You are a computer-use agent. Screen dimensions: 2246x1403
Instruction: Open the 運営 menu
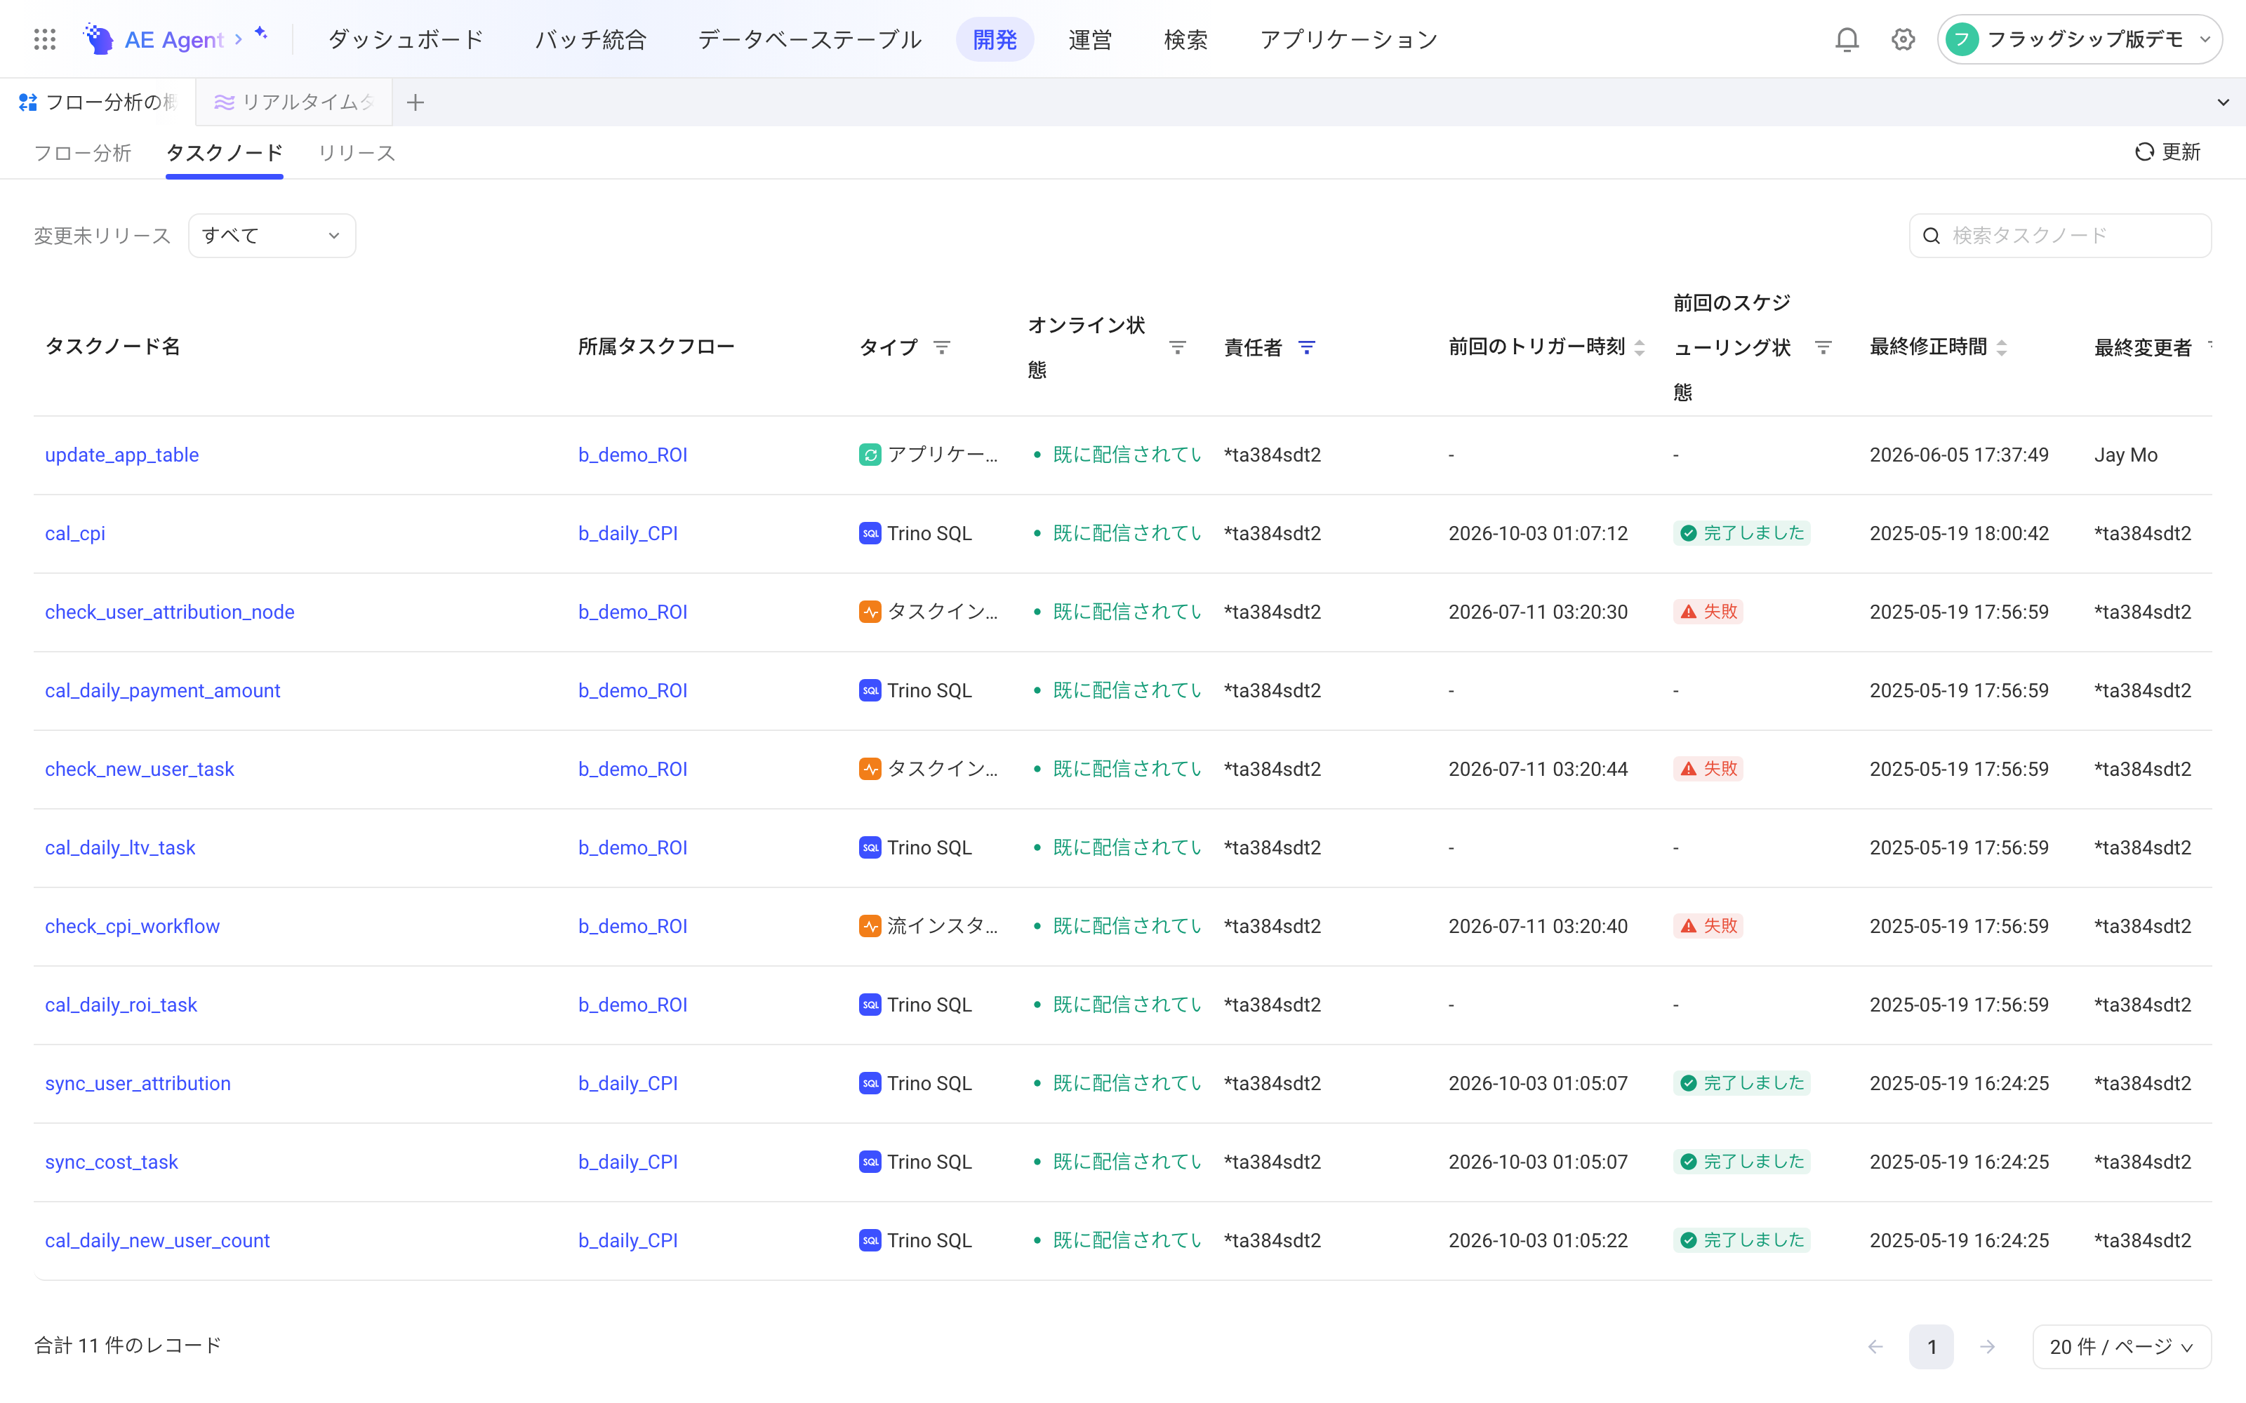pos(1089,39)
